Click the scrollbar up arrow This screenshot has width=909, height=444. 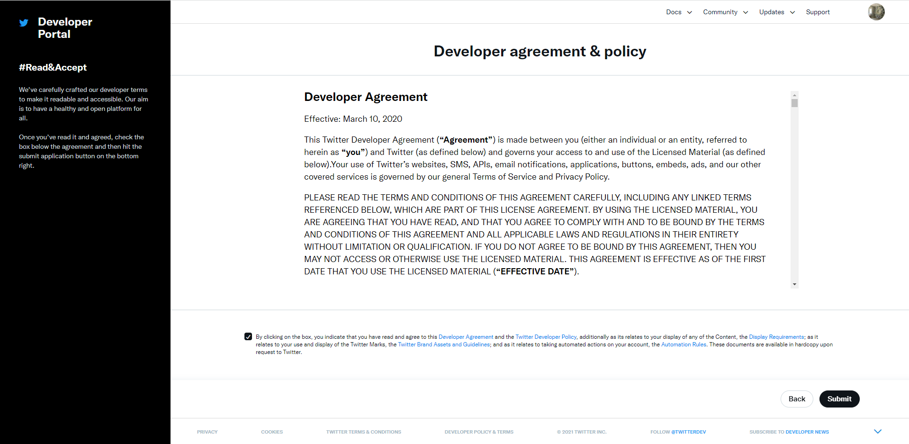(x=794, y=94)
